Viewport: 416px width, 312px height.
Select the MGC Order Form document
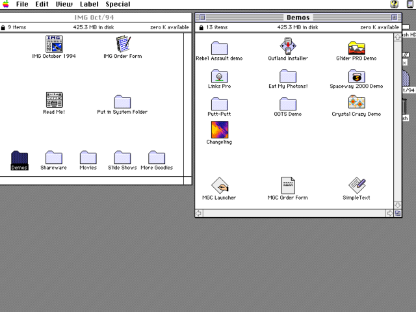pos(288,185)
